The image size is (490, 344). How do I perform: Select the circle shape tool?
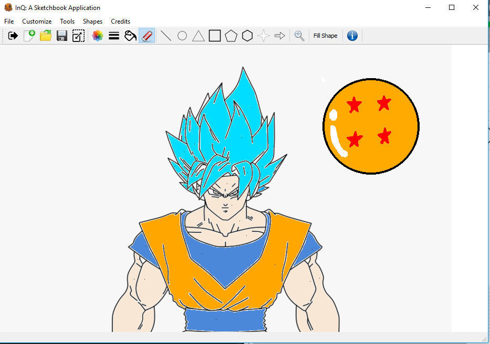(182, 36)
